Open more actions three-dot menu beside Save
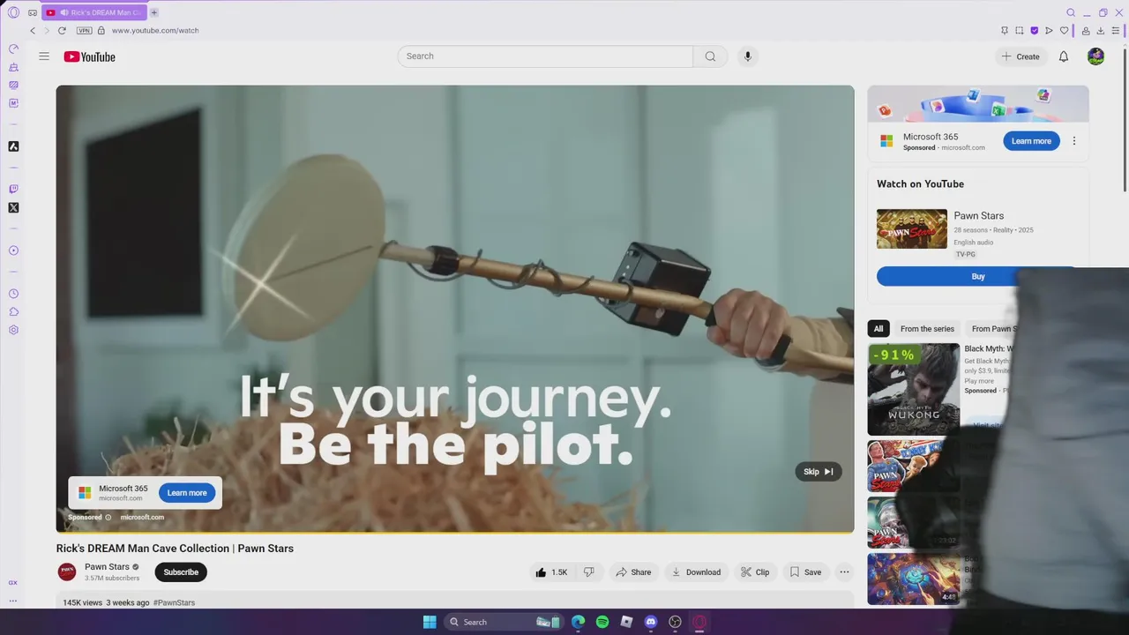Screen dimensions: 1129x635 844,572
